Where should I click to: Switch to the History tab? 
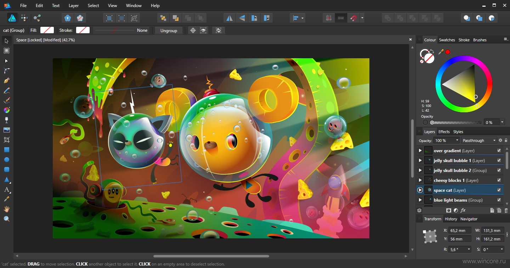(451, 219)
